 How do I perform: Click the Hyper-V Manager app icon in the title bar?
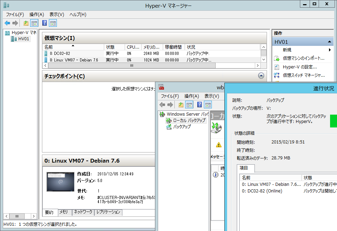tap(6, 5)
